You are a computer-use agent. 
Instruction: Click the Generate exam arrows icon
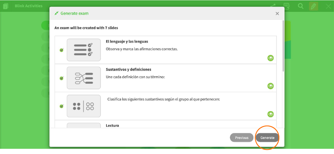tap(56, 13)
